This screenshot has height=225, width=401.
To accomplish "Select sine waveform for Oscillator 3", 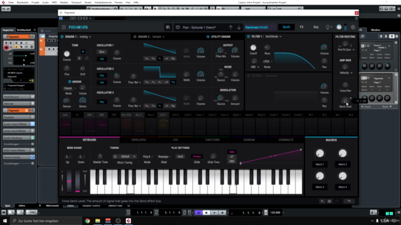I will (x=147, y=106).
